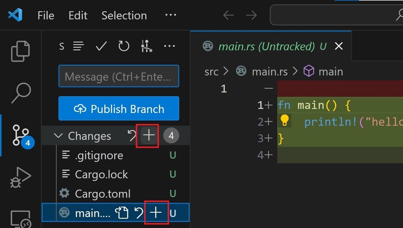
Task: Commit changes using the checkmark icon
Action: click(x=101, y=46)
